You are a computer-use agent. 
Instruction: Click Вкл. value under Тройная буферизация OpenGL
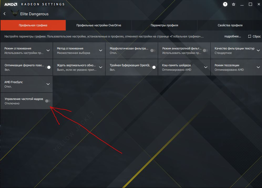[112, 70]
